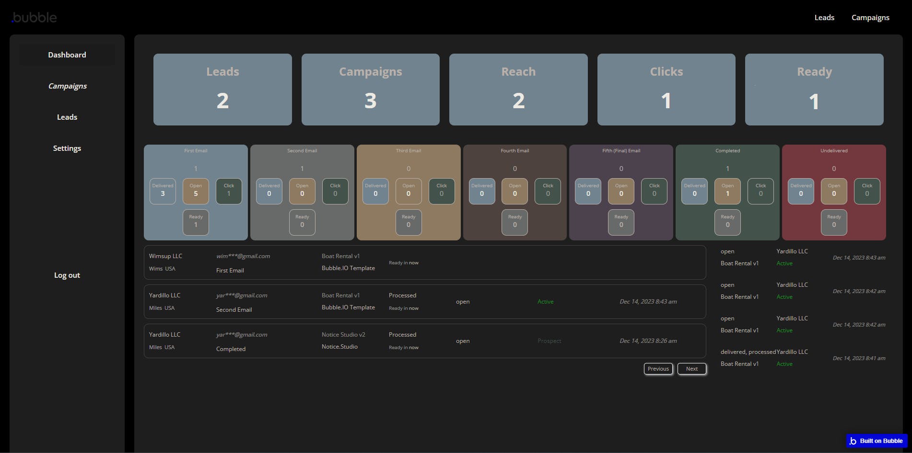Viewport: 912px width, 453px height.
Task: Click the Clicks summary card
Action: point(666,90)
